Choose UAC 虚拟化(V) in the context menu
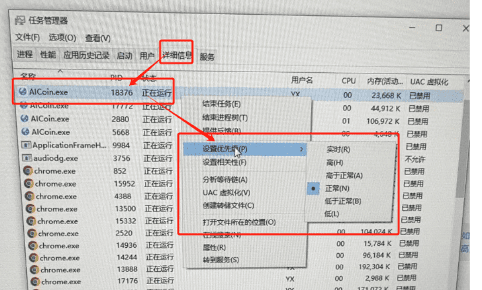The width and height of the screenshot is (482, 290). click(226, 193)
